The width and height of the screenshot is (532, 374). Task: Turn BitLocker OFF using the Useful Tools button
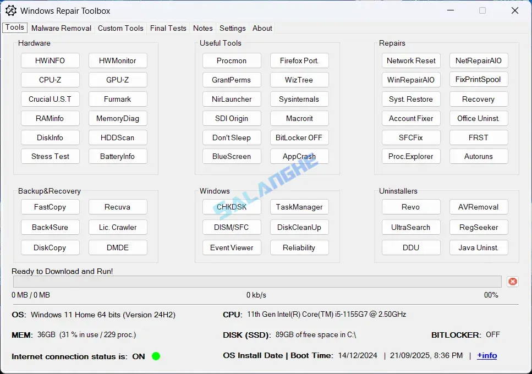pyautogui.click(x=299, y=137)
